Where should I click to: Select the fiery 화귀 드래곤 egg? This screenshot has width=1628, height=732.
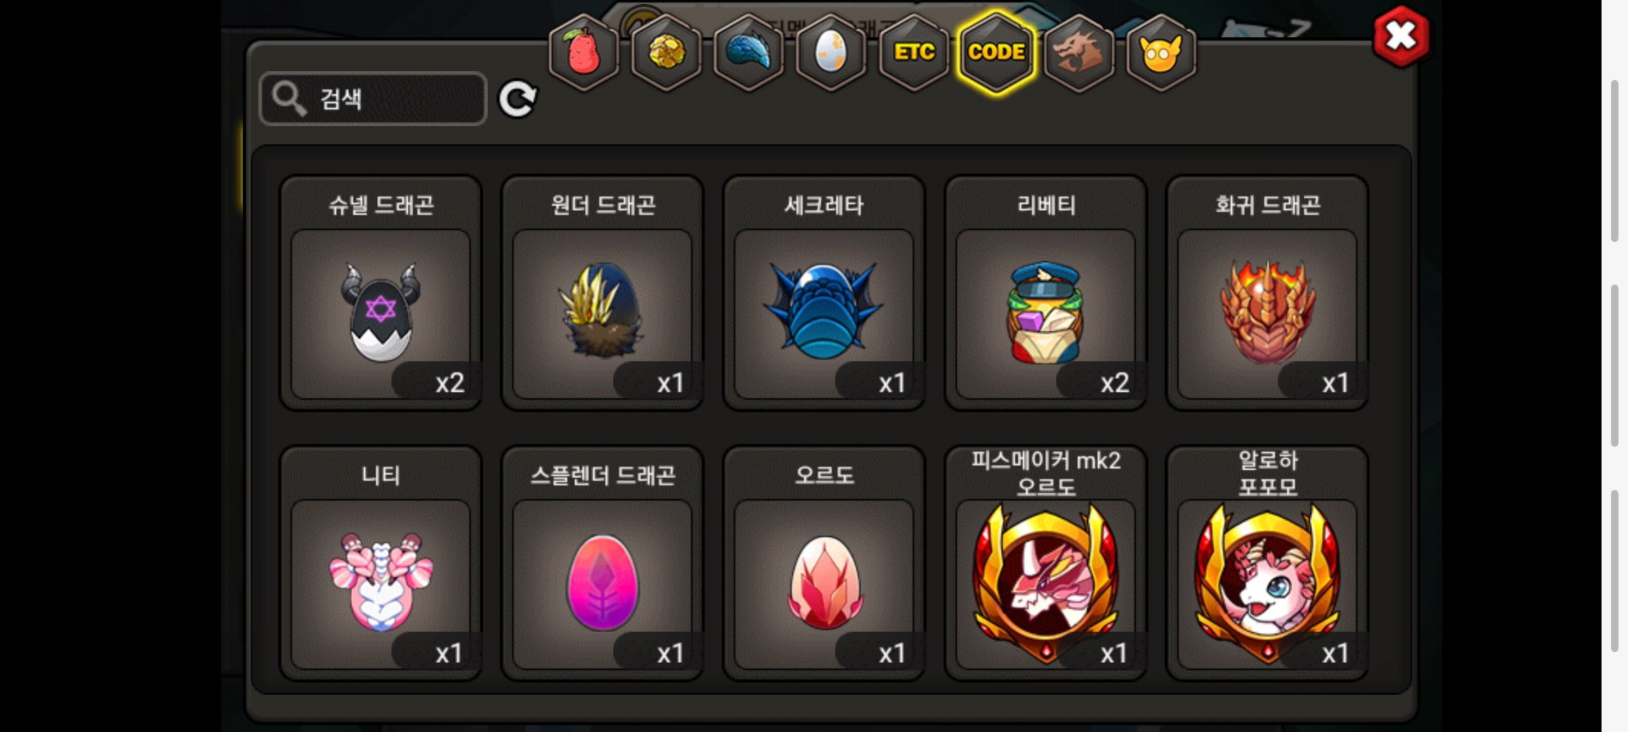[x=1267, y=293]
